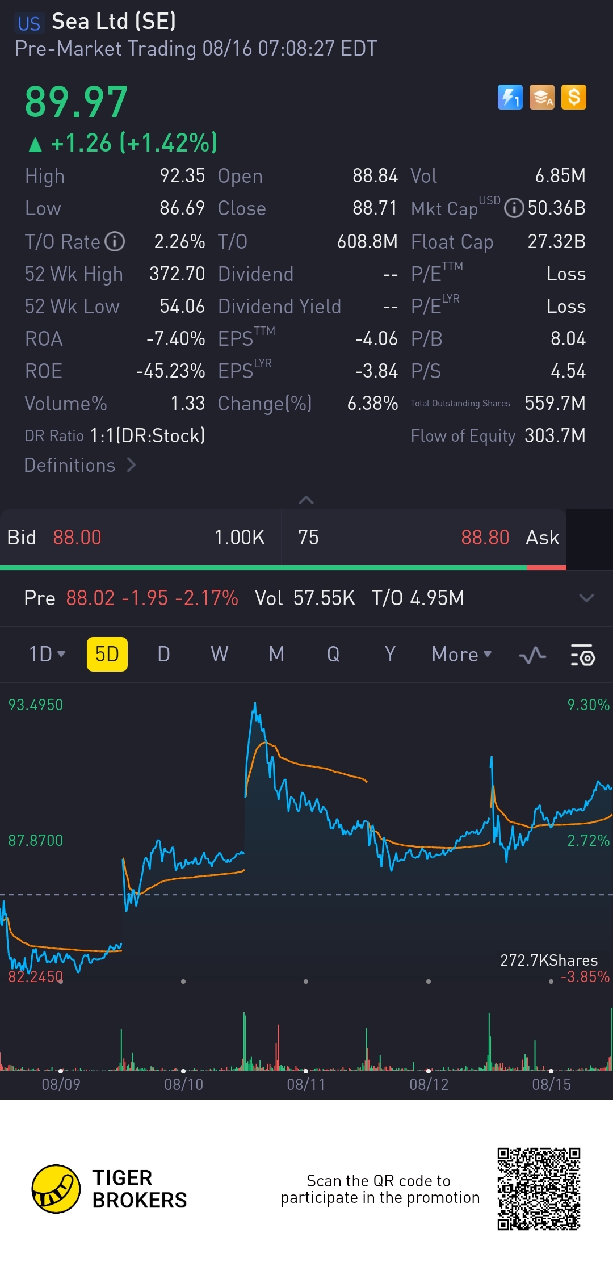Tap the EPS TTM value -4.06
This screenshot has height=1279, width=613.
[x=376, y=338]
